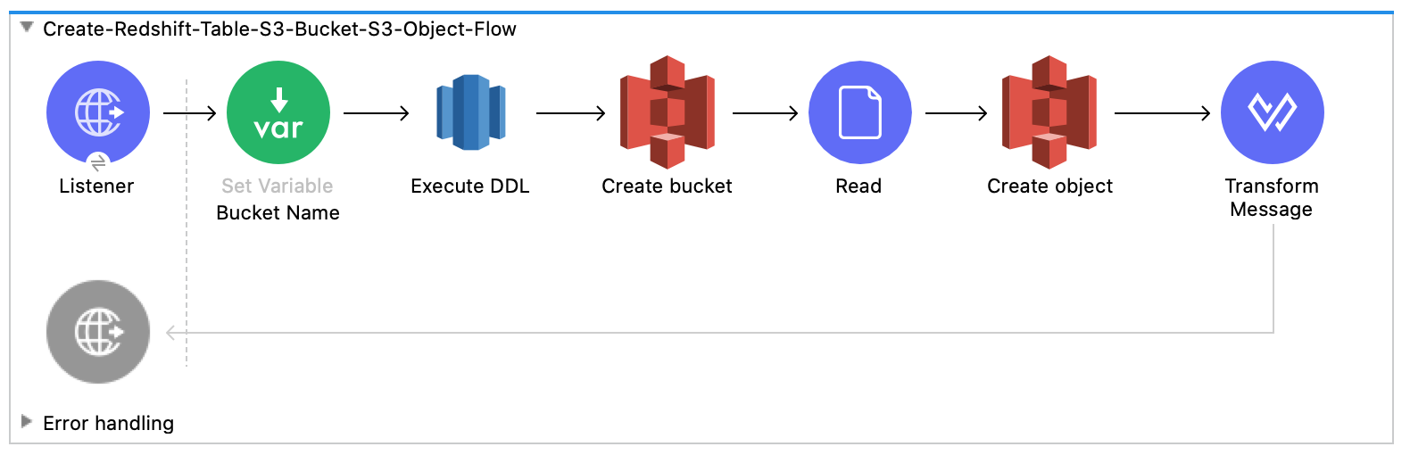The width and height of the screenshot is (1410, 455).
Task: Click the "Create object" label
Action: [x=1049, y=186]
